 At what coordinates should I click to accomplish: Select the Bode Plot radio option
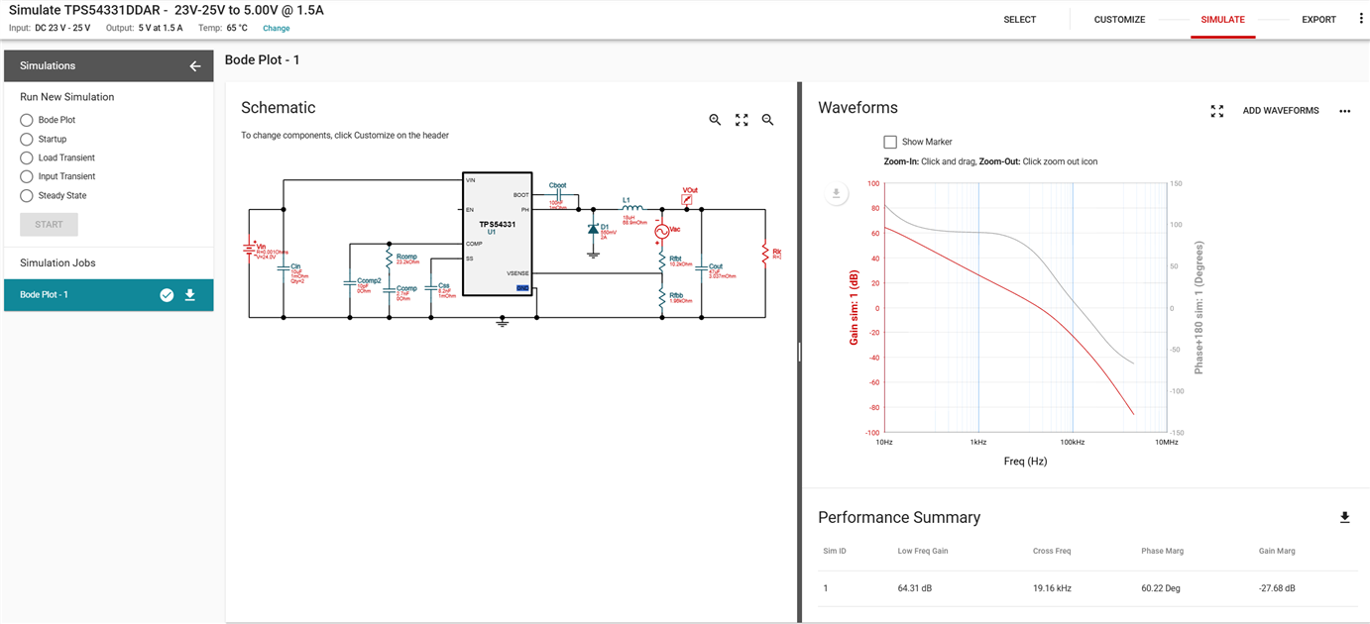pos(27,120)
